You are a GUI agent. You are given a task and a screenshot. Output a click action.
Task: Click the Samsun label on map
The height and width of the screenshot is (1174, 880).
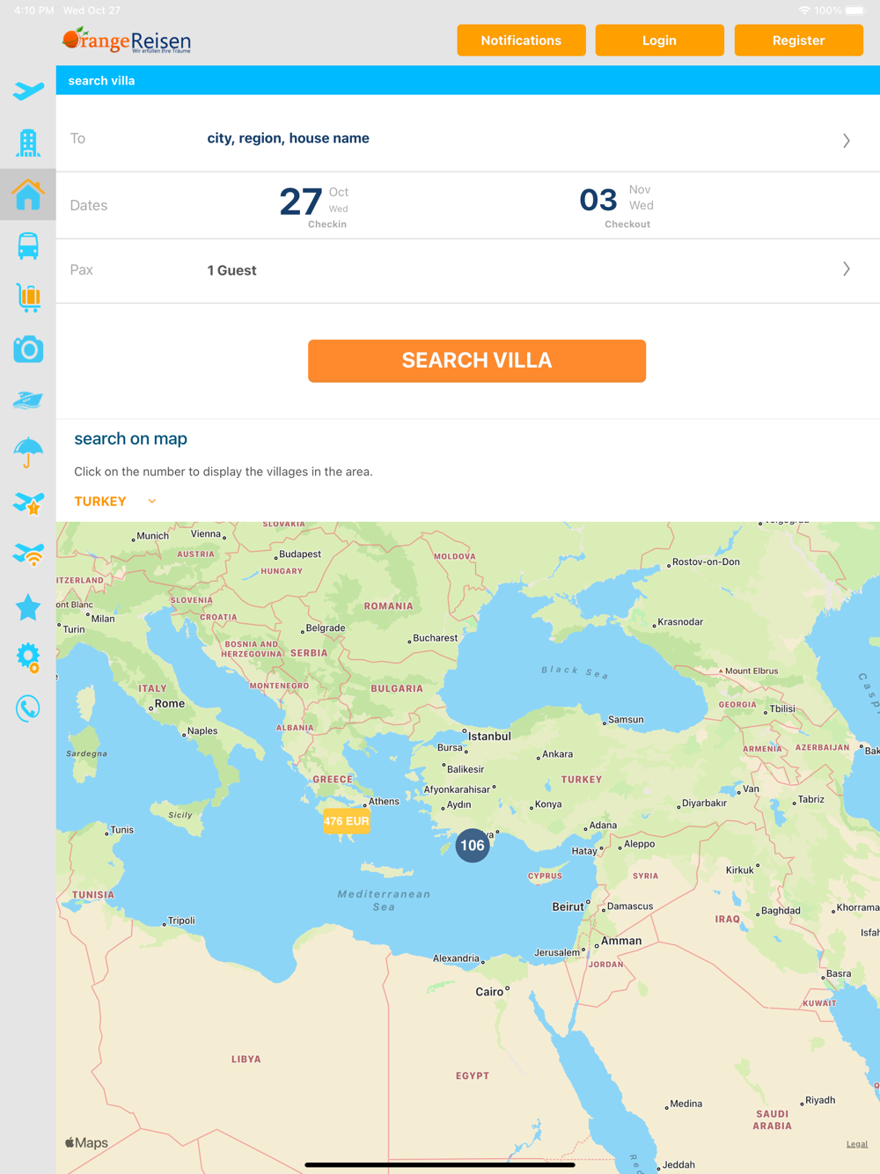click(x=626, y=720)
